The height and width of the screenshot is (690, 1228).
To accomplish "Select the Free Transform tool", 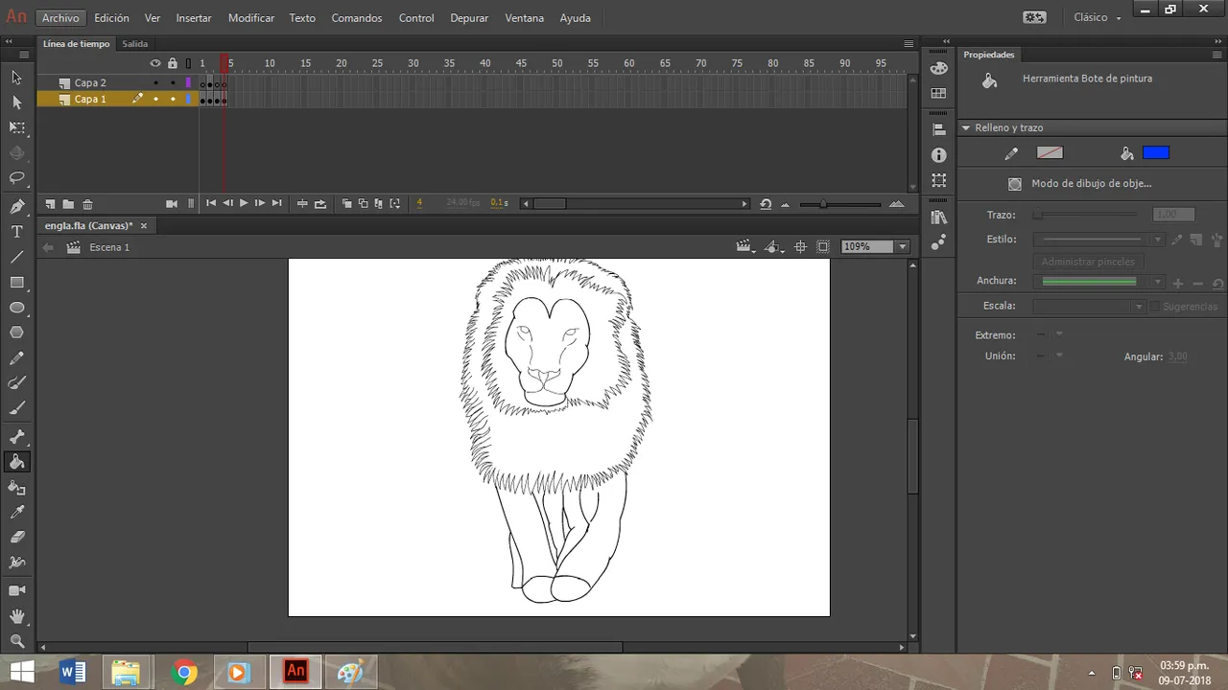I will coord(16,126).
